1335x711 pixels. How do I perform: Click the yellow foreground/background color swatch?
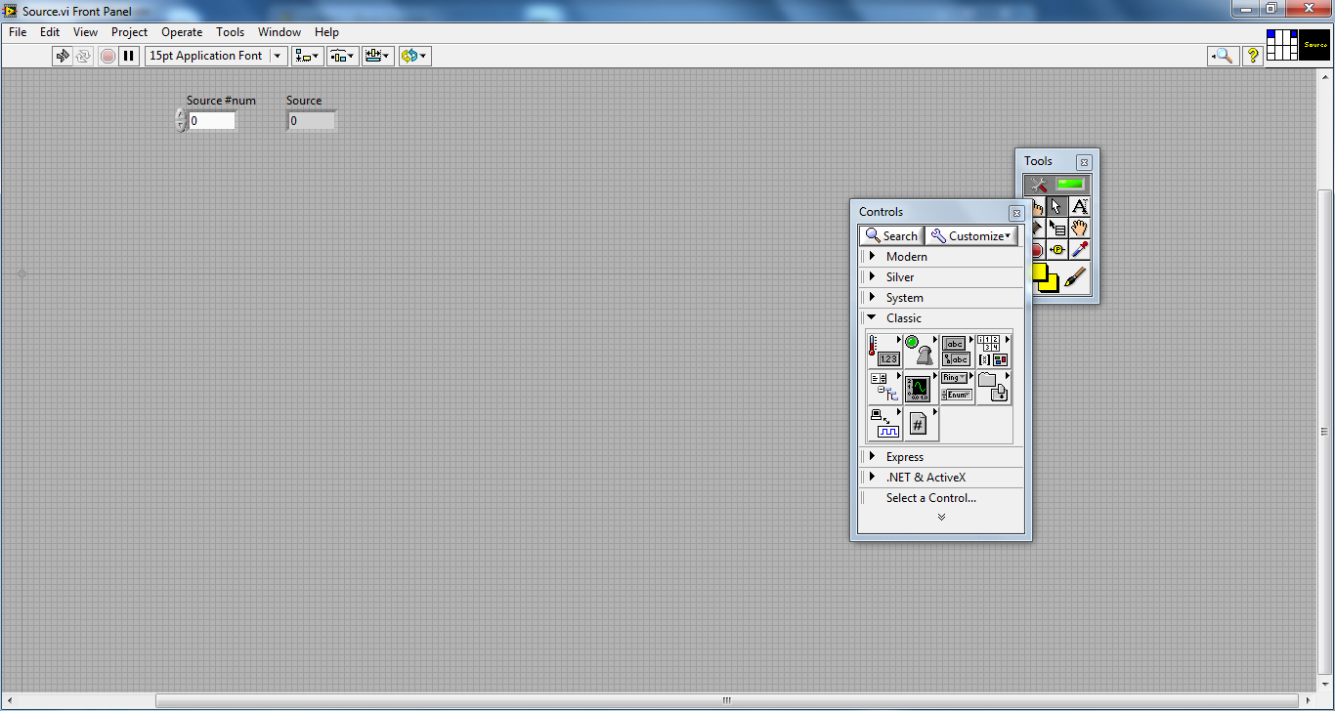click(x=1046, y=277)
